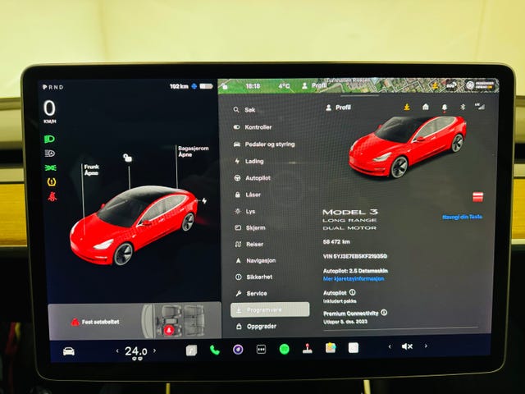Viewport: 525px width, 394px height.
Task: Tap the 18:18 clock
Action: pyautogui.click(x=253, y=86)
